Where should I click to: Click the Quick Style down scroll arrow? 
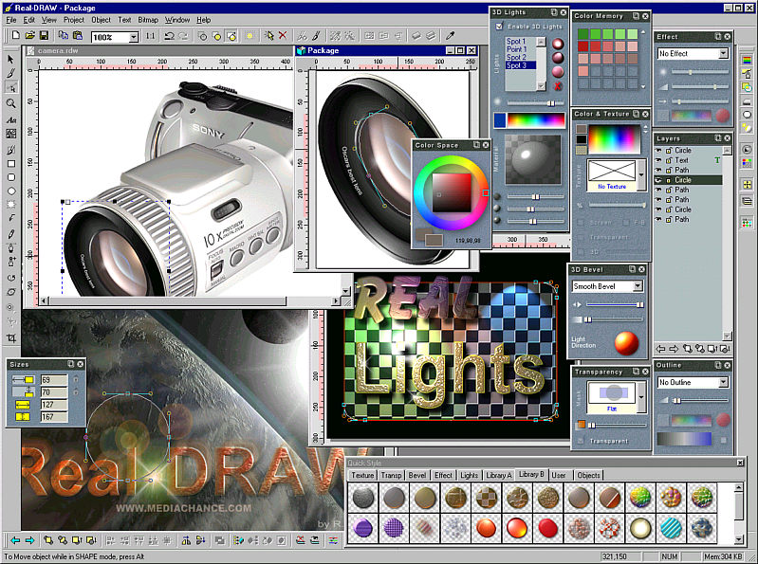[738, 539]
